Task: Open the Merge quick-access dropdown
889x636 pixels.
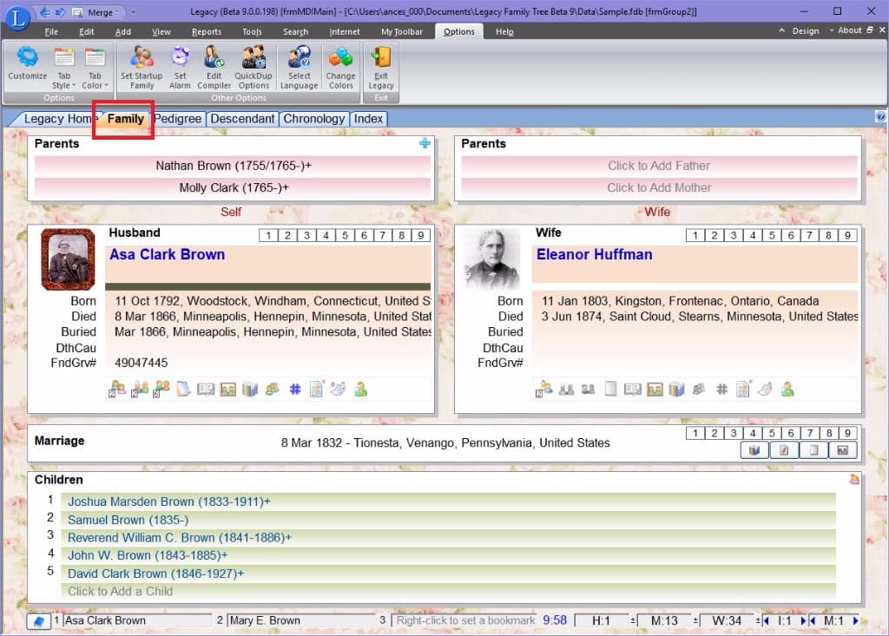Action: [116, 12]
